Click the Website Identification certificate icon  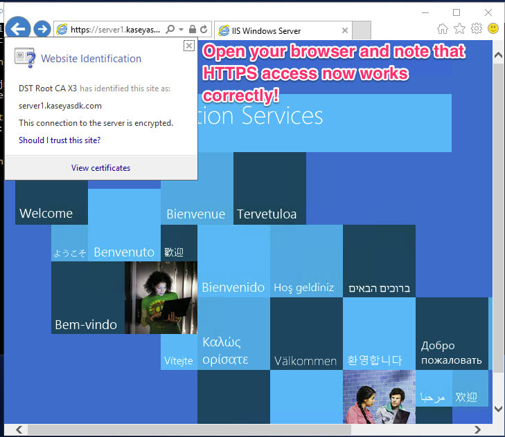point(25,58)
